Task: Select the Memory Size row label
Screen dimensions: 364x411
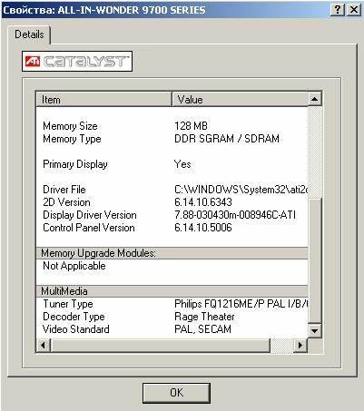Action: click(70, 126)
